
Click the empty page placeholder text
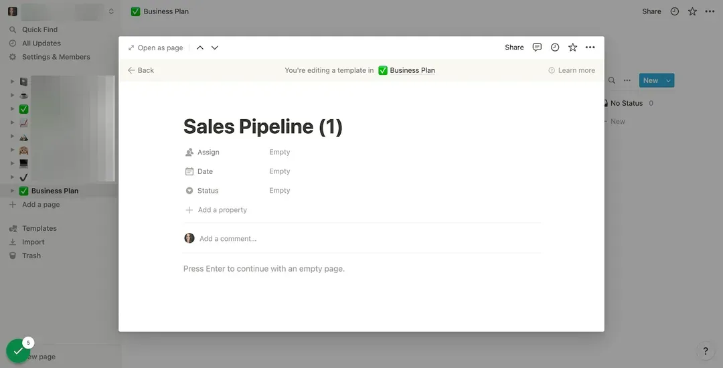click(264, 268)
